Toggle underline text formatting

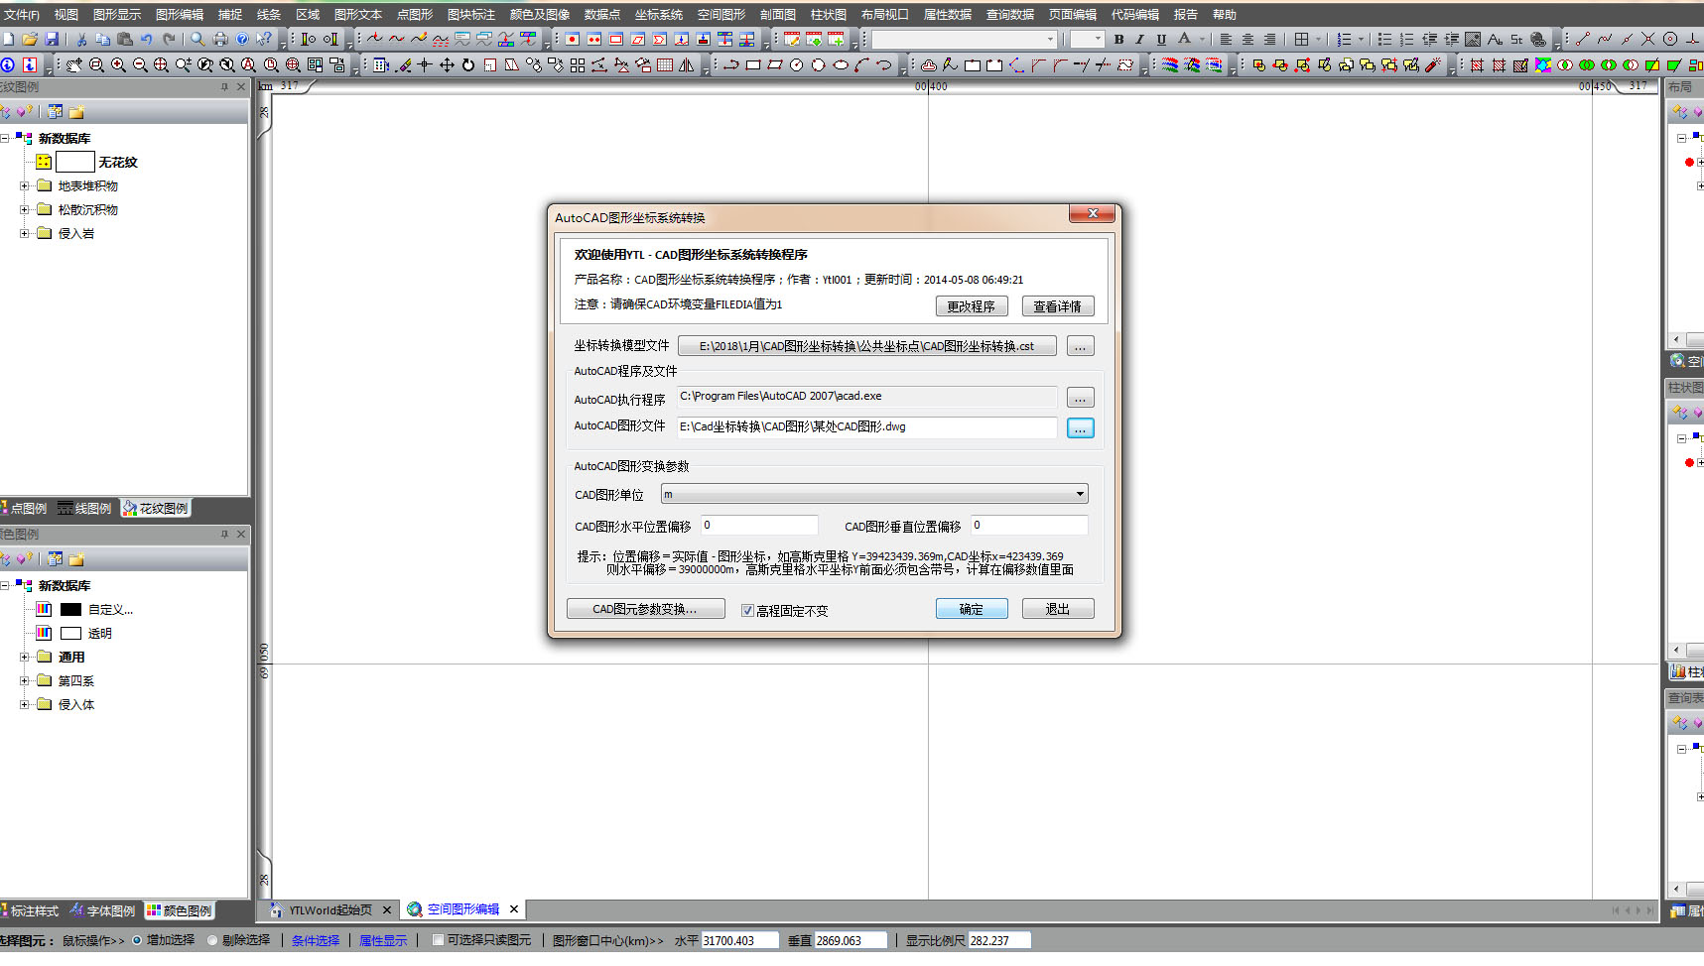1161,40
